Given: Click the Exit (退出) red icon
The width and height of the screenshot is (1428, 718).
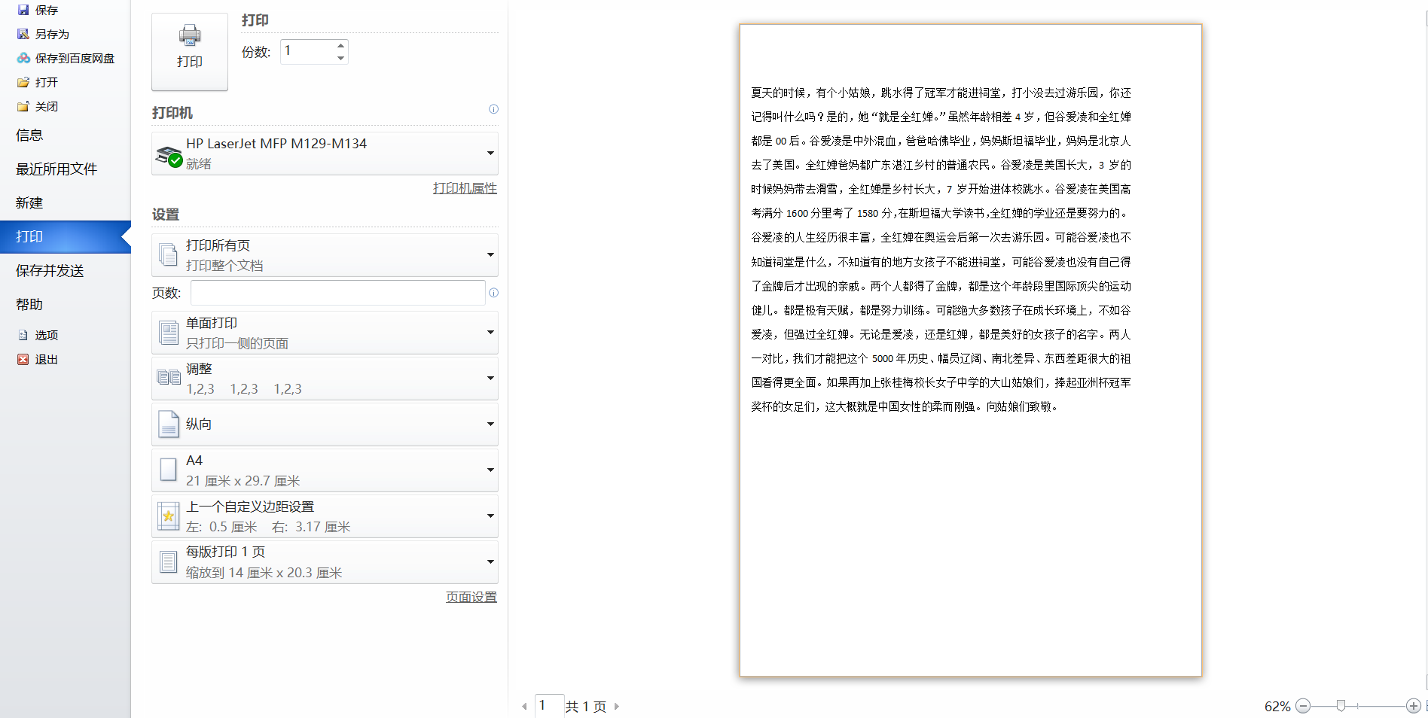Looking at the screenshot, I should (x=23, y=359).
